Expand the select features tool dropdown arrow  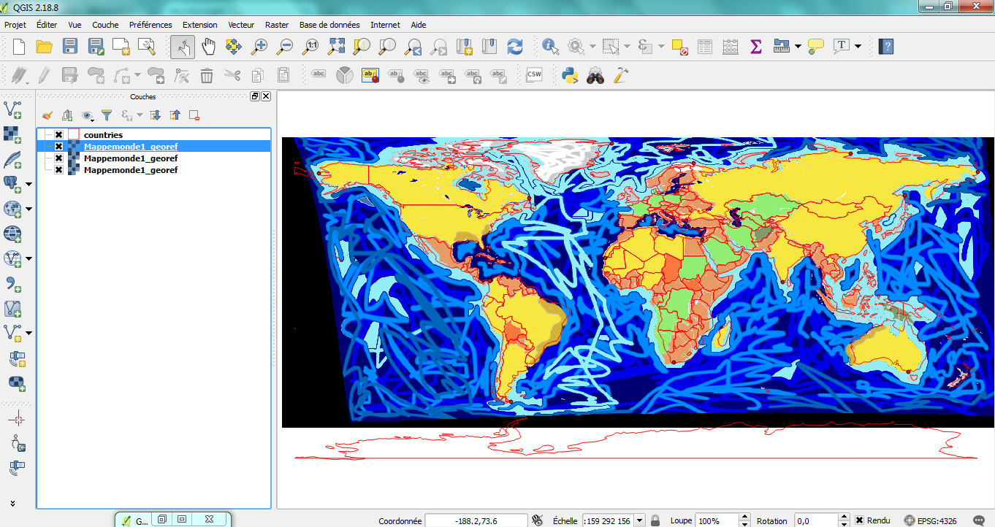(x=627, y=47)
